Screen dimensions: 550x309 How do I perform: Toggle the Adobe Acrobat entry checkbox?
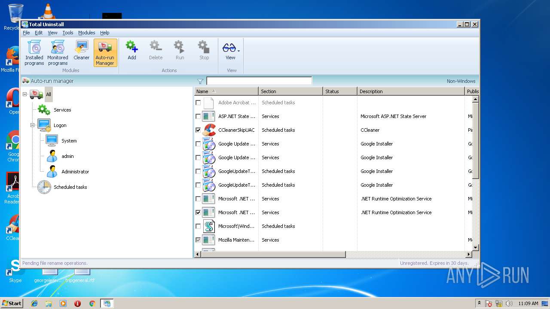(x=198, y=103)
